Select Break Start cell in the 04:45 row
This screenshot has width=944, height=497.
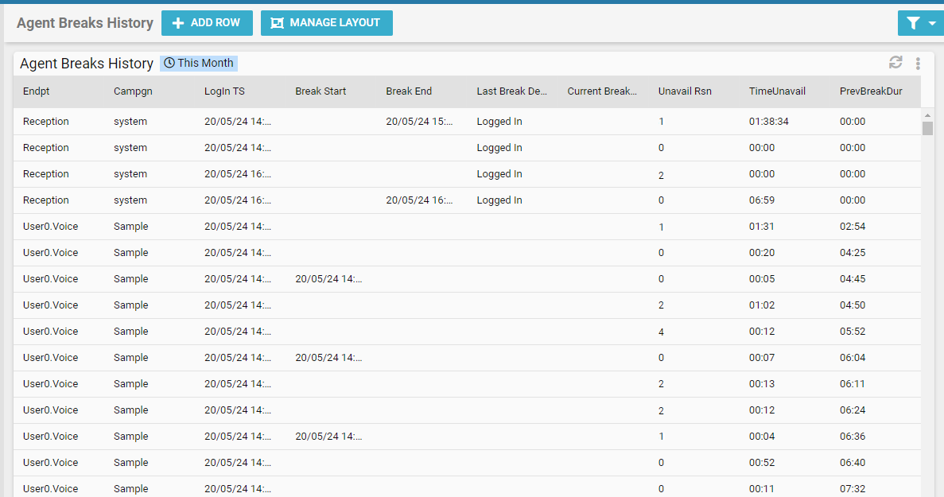coord(328,279)
